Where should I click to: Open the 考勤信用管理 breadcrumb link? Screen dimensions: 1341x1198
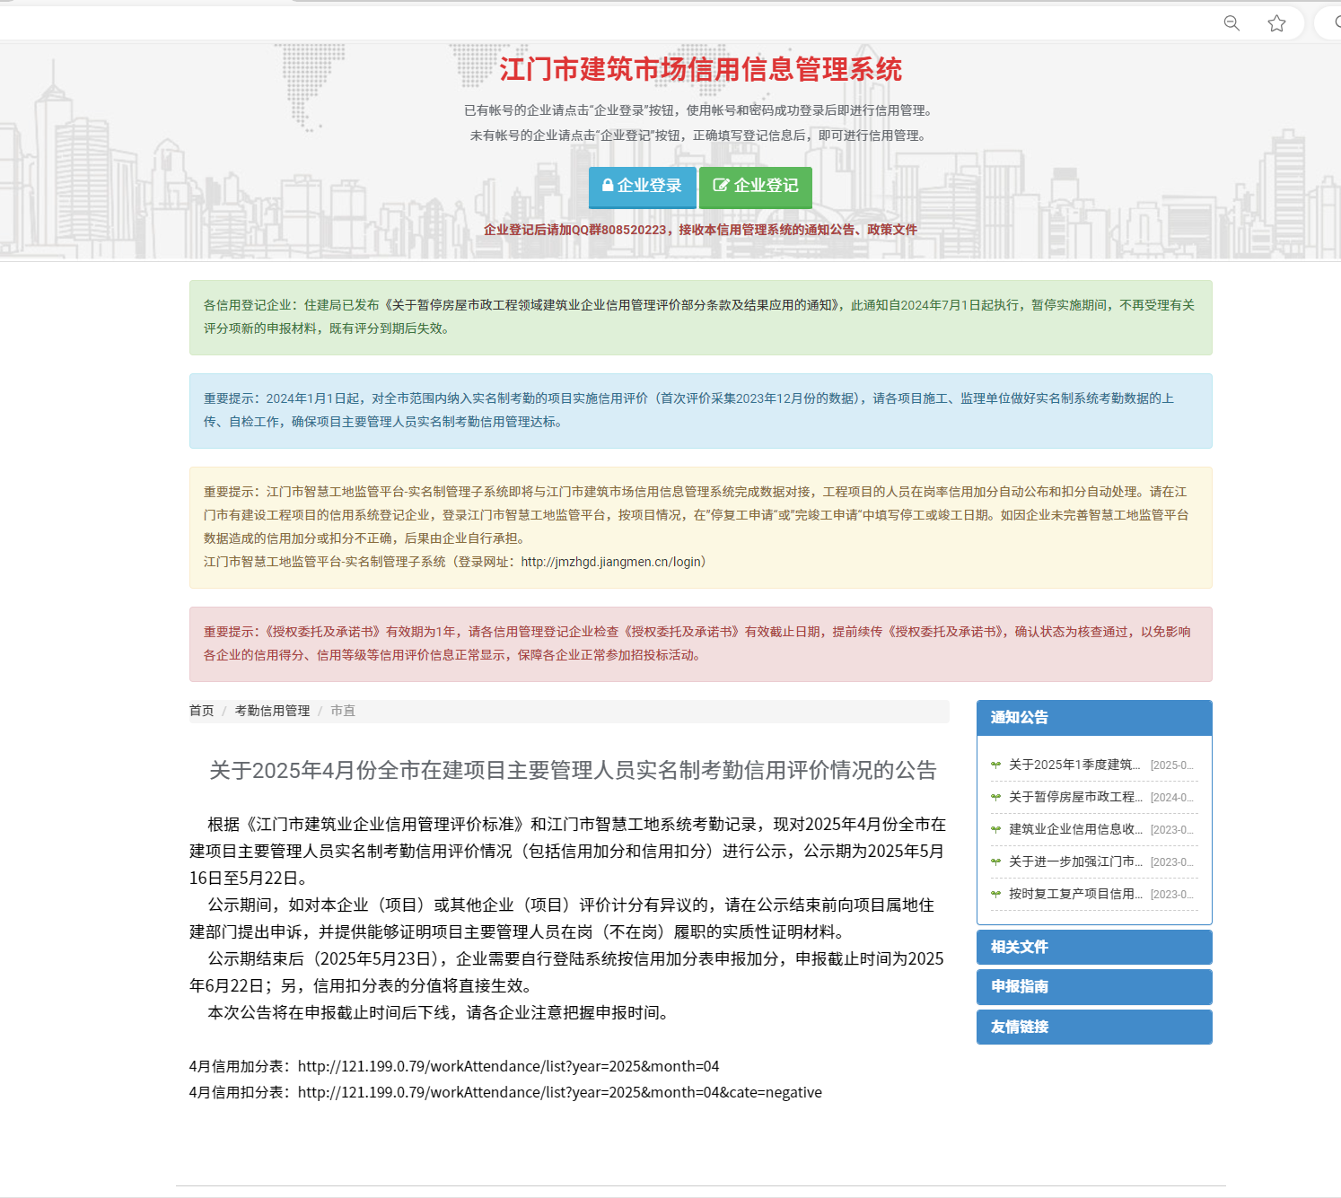tap(272, 711)
